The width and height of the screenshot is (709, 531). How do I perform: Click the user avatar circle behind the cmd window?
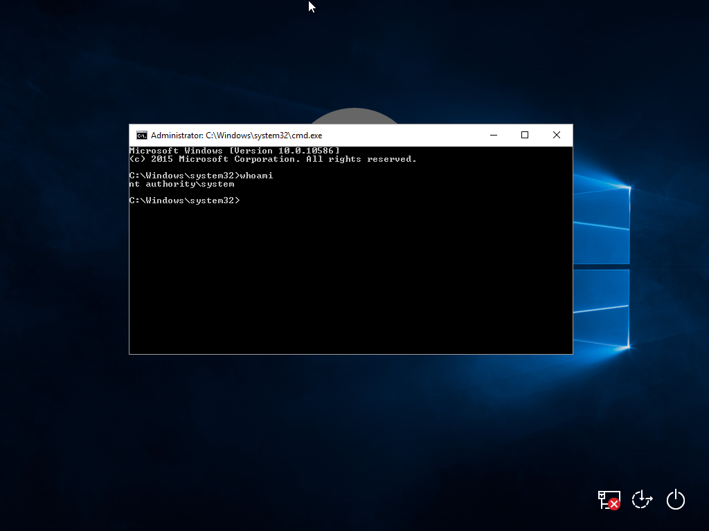click(x=354, y=115)
